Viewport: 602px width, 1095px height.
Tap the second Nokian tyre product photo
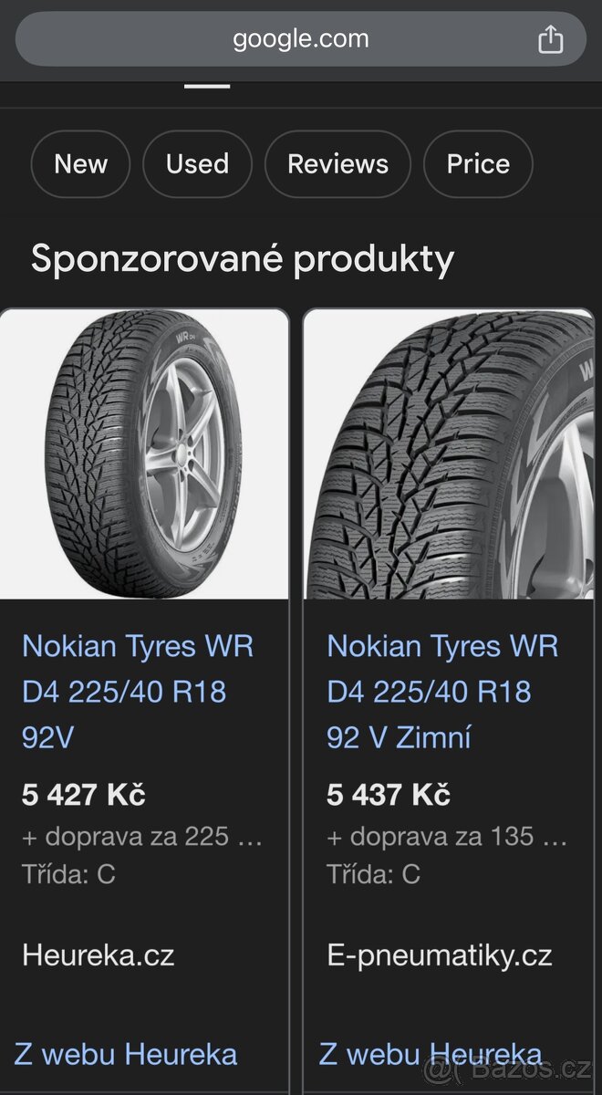[450, 454]
